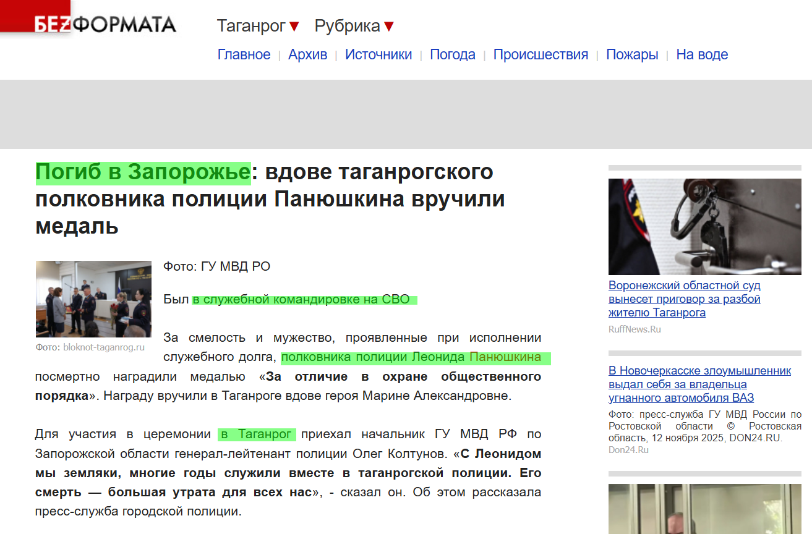This screenshot has width=812, height=534.
Task: Click the RuffNews.Ru source label
Action: 634,329
